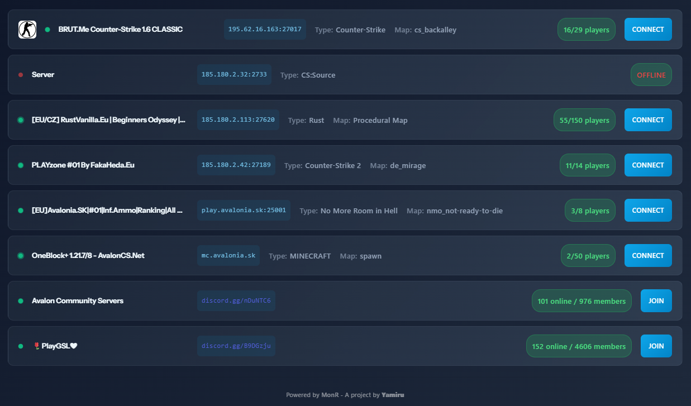Open the discord.gg/nDuNTC6 invite link

[236, 301]
